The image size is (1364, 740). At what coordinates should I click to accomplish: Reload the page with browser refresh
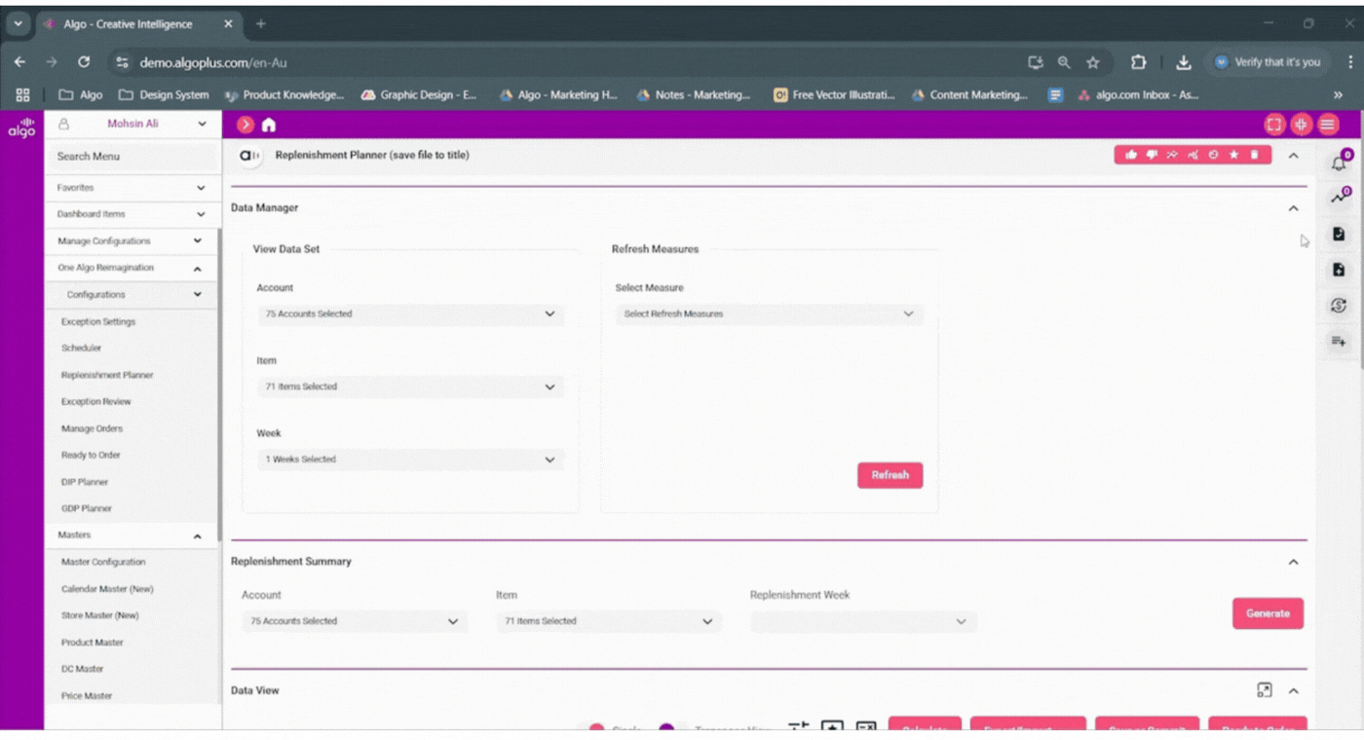pyautogui.click(x=84, y=61)
